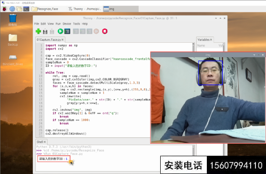The image size is (266, 174).
Task: Open the recycle bin desktop icon
Action: [13, 20]
